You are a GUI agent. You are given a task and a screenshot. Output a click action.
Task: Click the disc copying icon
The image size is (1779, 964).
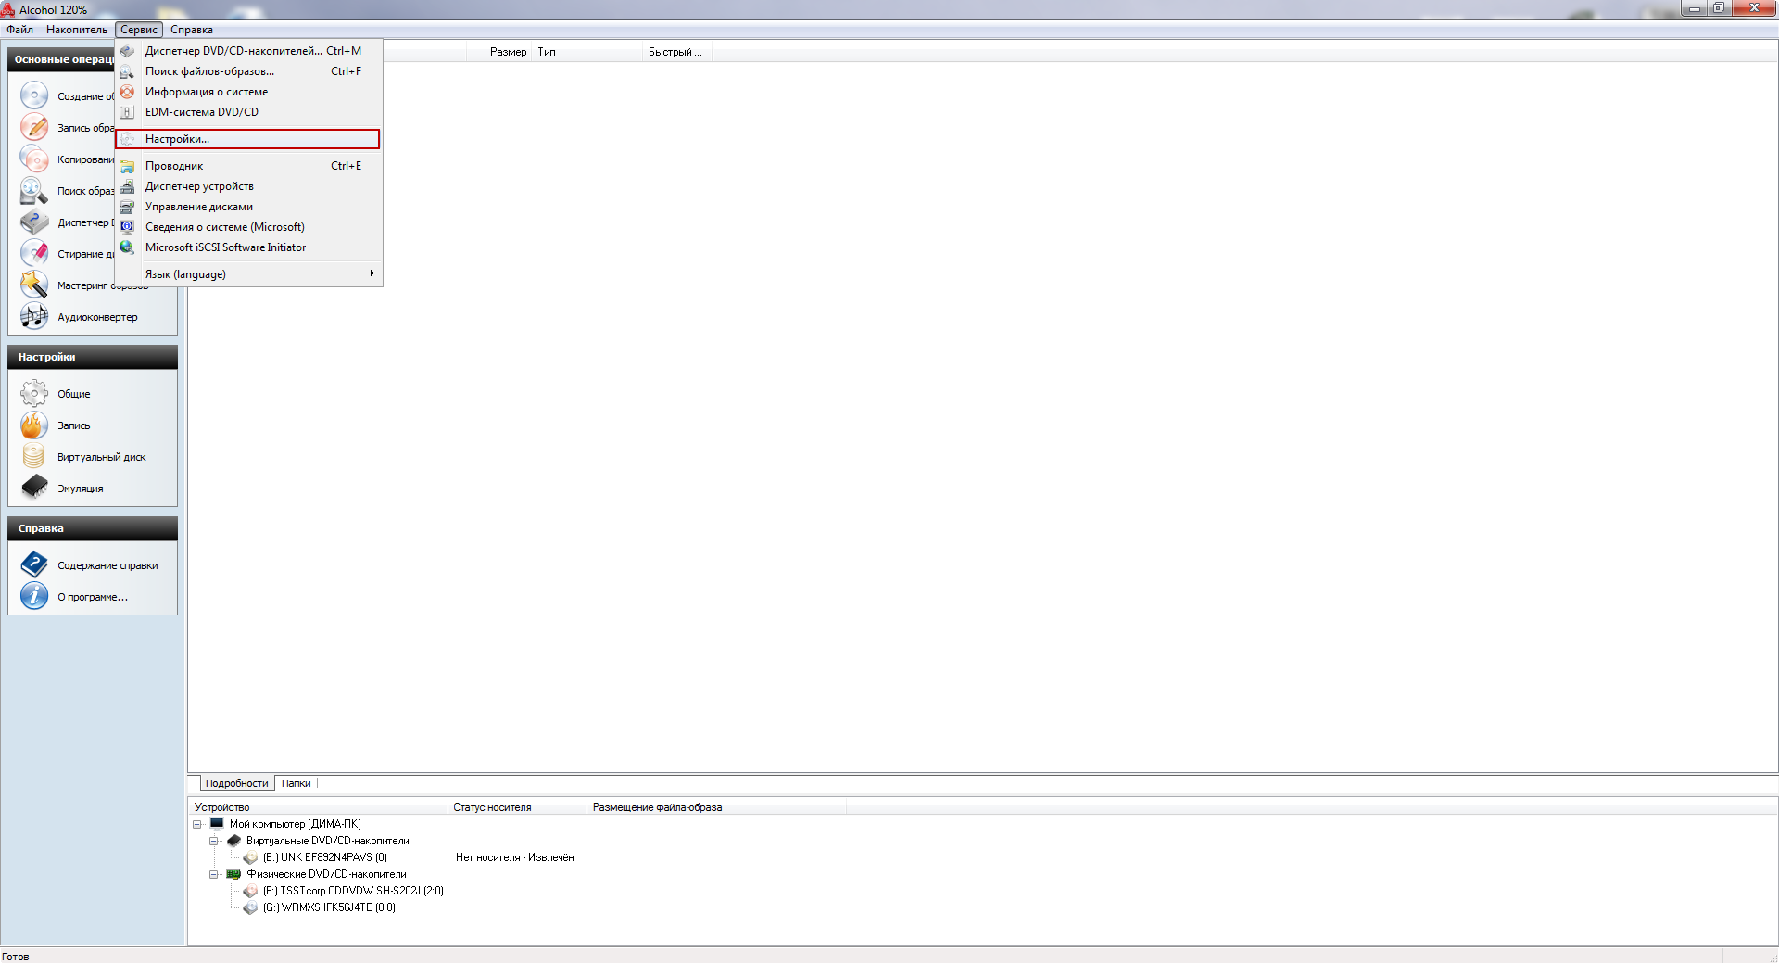point(34,159)
